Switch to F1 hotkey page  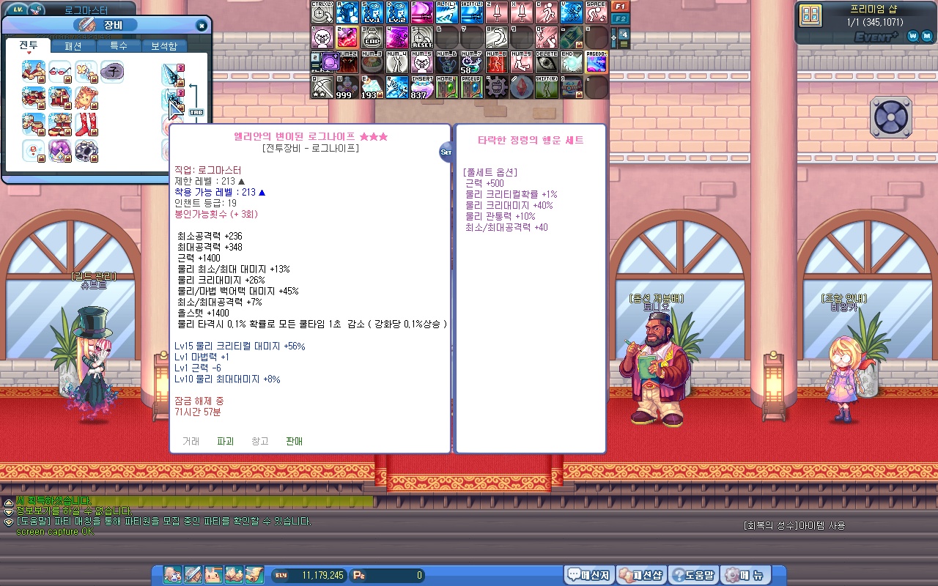(x=620, y=7)
